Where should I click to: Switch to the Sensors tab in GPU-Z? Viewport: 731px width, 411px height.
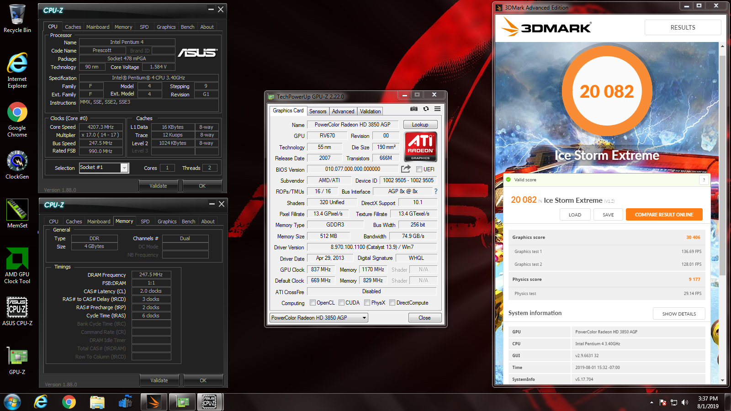[x=318, y=111]
